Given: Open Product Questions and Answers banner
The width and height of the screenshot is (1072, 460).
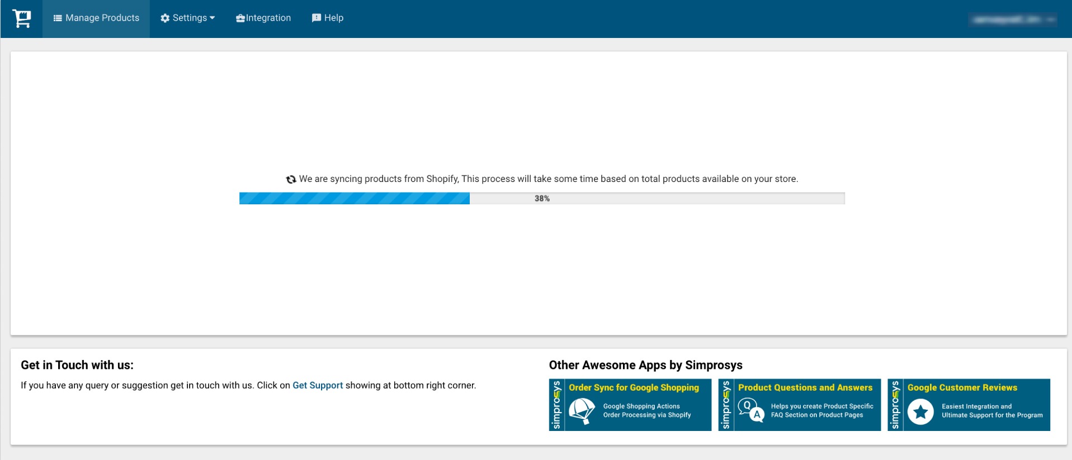Looking at the screenshot, I should pos(800,405).
